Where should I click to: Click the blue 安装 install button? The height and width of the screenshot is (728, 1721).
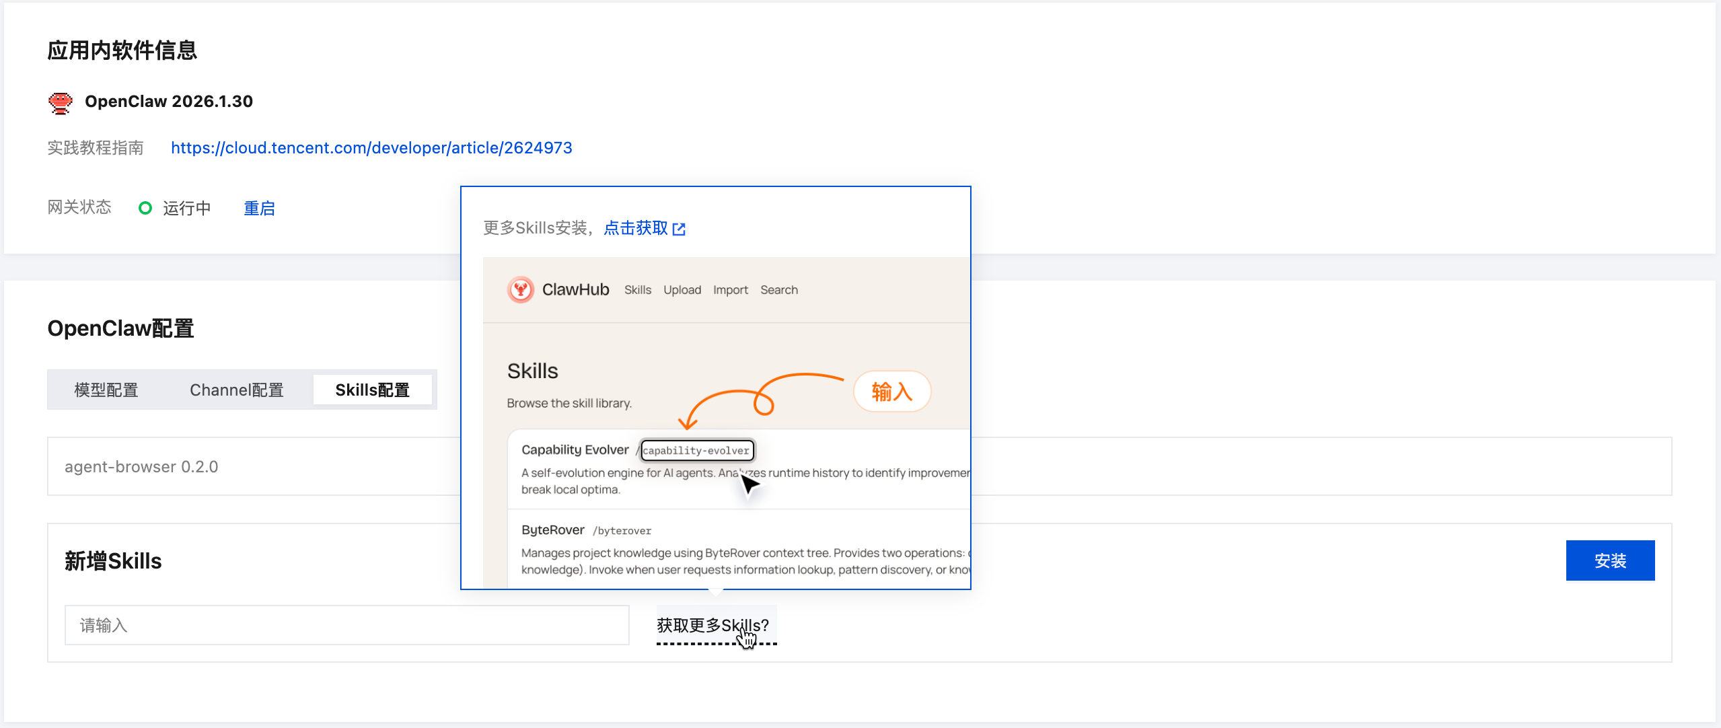click(1610, 560)
